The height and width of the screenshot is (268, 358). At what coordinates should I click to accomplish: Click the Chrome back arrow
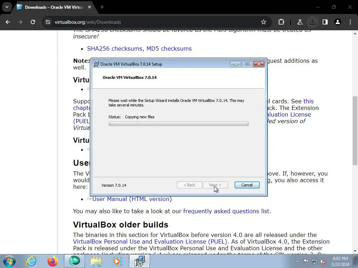[x=8, y=22]
